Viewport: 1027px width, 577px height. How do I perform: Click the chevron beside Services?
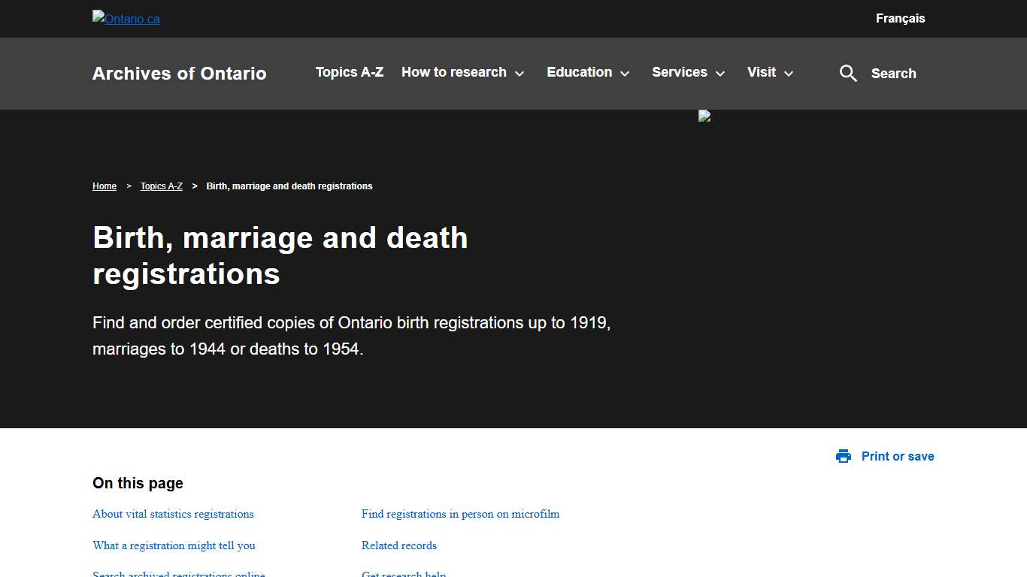click(720, 74)
